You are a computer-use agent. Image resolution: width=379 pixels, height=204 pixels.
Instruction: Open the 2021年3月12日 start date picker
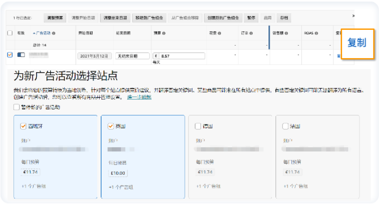click(x=94, y=55)
